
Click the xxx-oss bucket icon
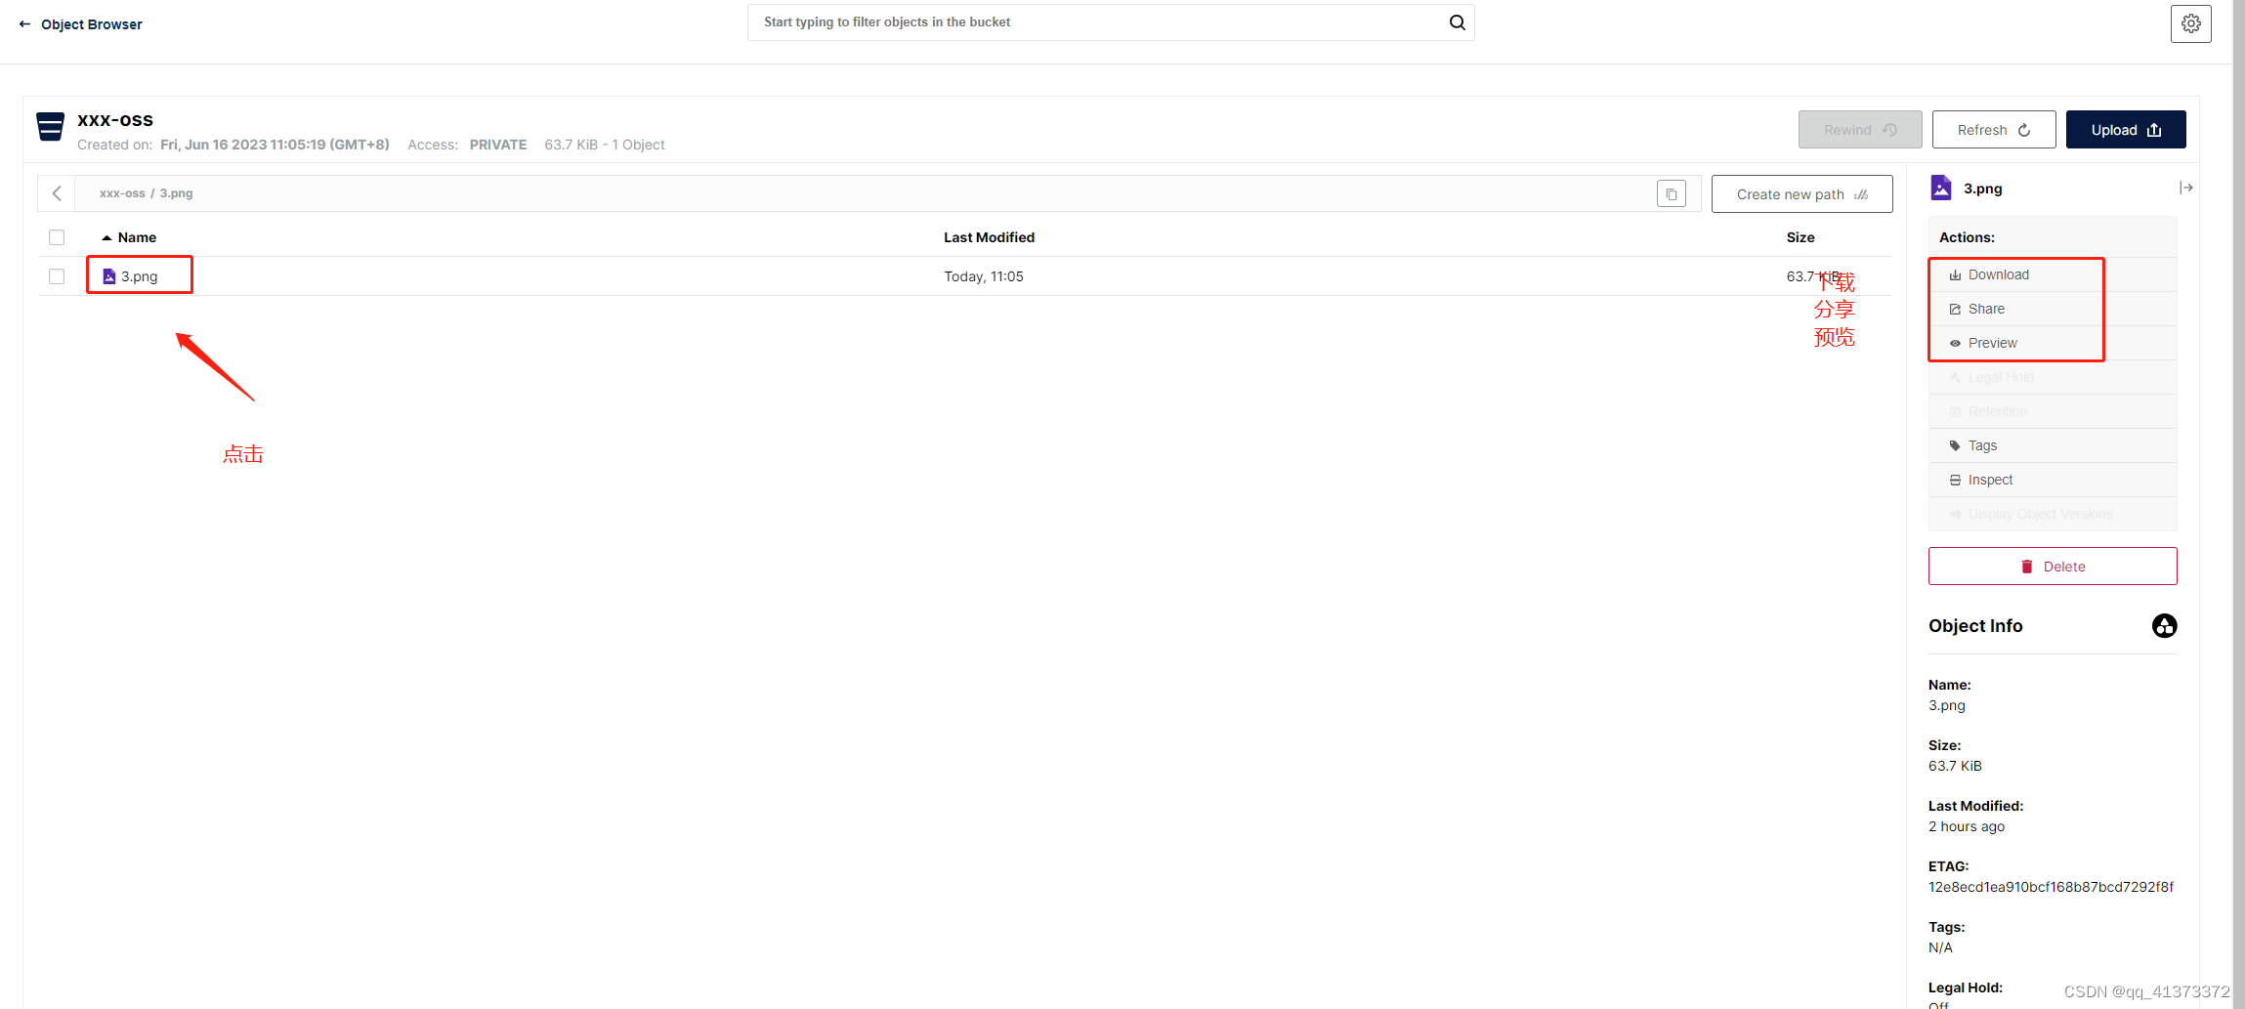tap(50, 127)
